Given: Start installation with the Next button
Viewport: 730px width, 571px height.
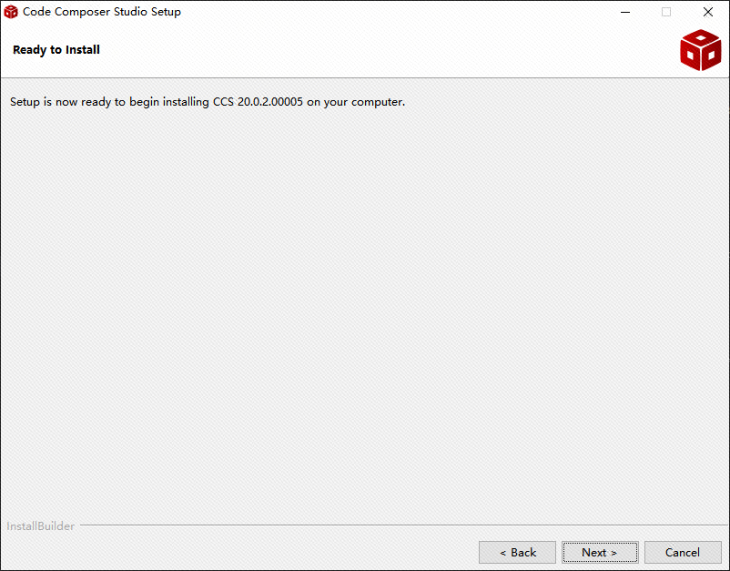Looking at the screenshot, I should [600, 553].
